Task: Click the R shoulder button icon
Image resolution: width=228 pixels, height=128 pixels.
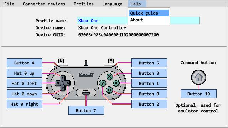Action: [x=111, y=61]
